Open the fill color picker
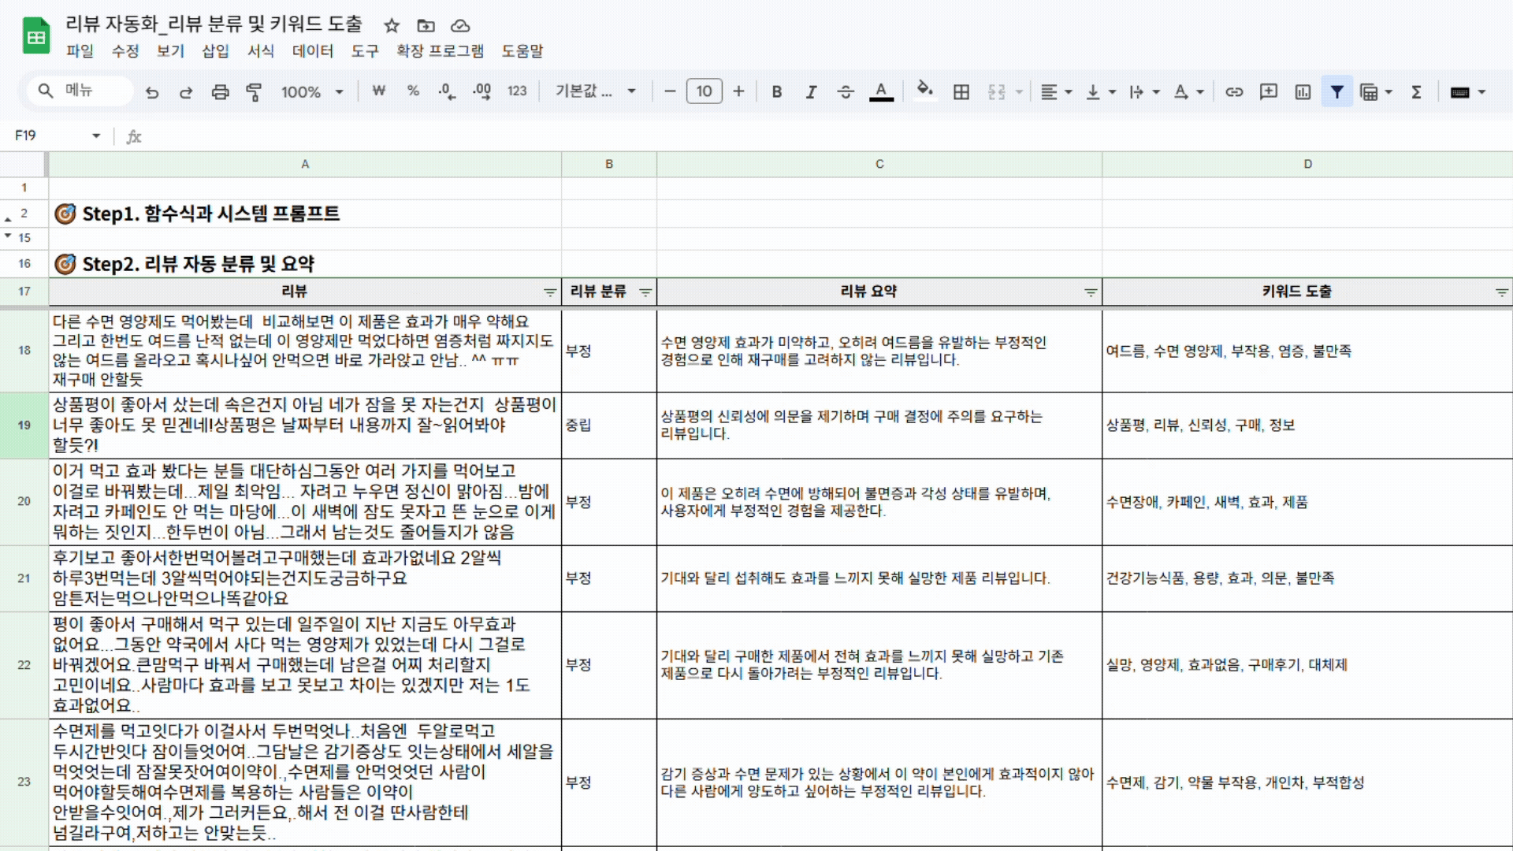Screen dimensions: 1513x851 point(925,91)
